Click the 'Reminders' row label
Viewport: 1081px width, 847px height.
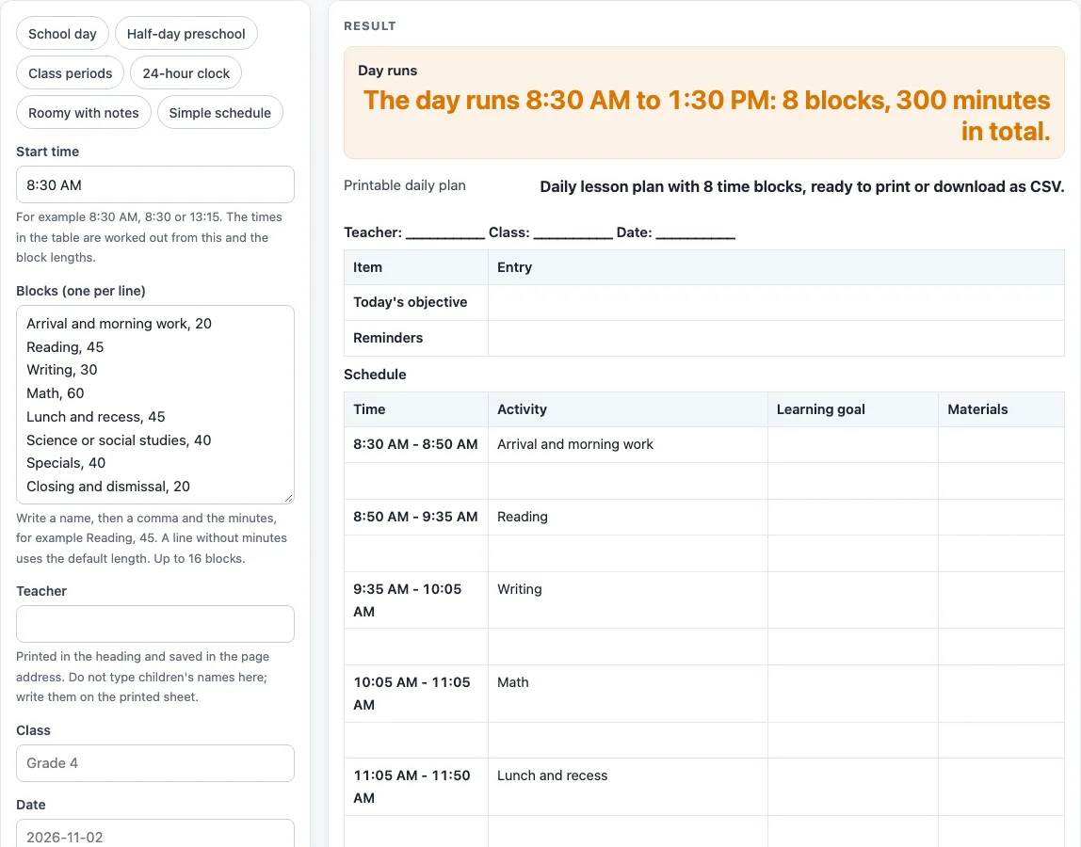click(x=388, y=338)
